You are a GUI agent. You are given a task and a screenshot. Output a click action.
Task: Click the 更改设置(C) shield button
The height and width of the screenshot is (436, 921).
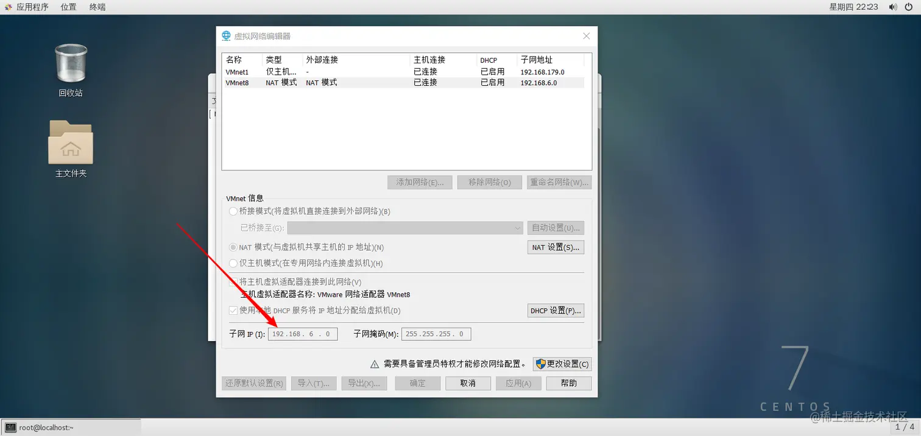click(x=562, y=364)
